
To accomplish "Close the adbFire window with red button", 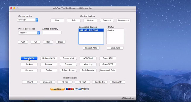I will coord(11,8).
